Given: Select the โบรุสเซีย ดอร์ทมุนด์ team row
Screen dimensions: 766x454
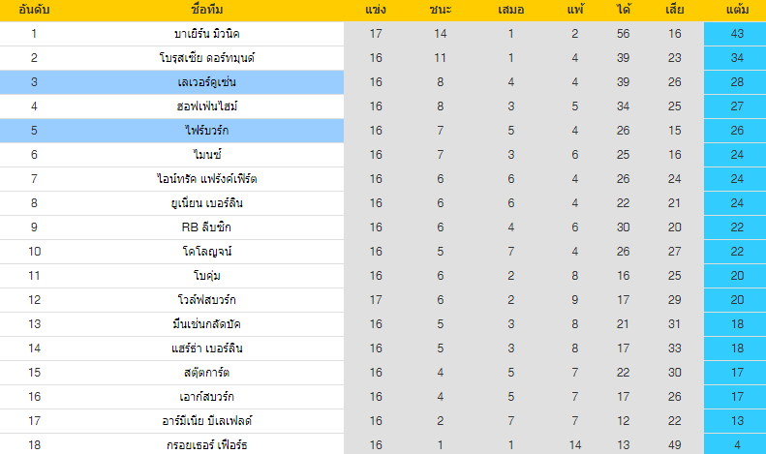Looking at the screenshot, I should (383, 58).
